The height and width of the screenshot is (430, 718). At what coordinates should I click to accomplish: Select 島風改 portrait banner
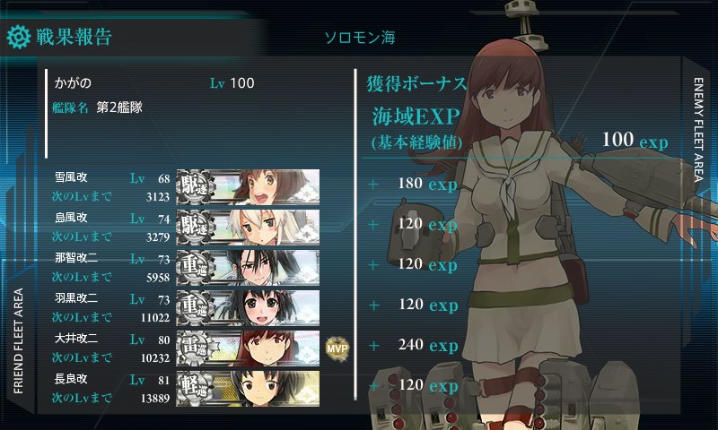pos(249,228)
